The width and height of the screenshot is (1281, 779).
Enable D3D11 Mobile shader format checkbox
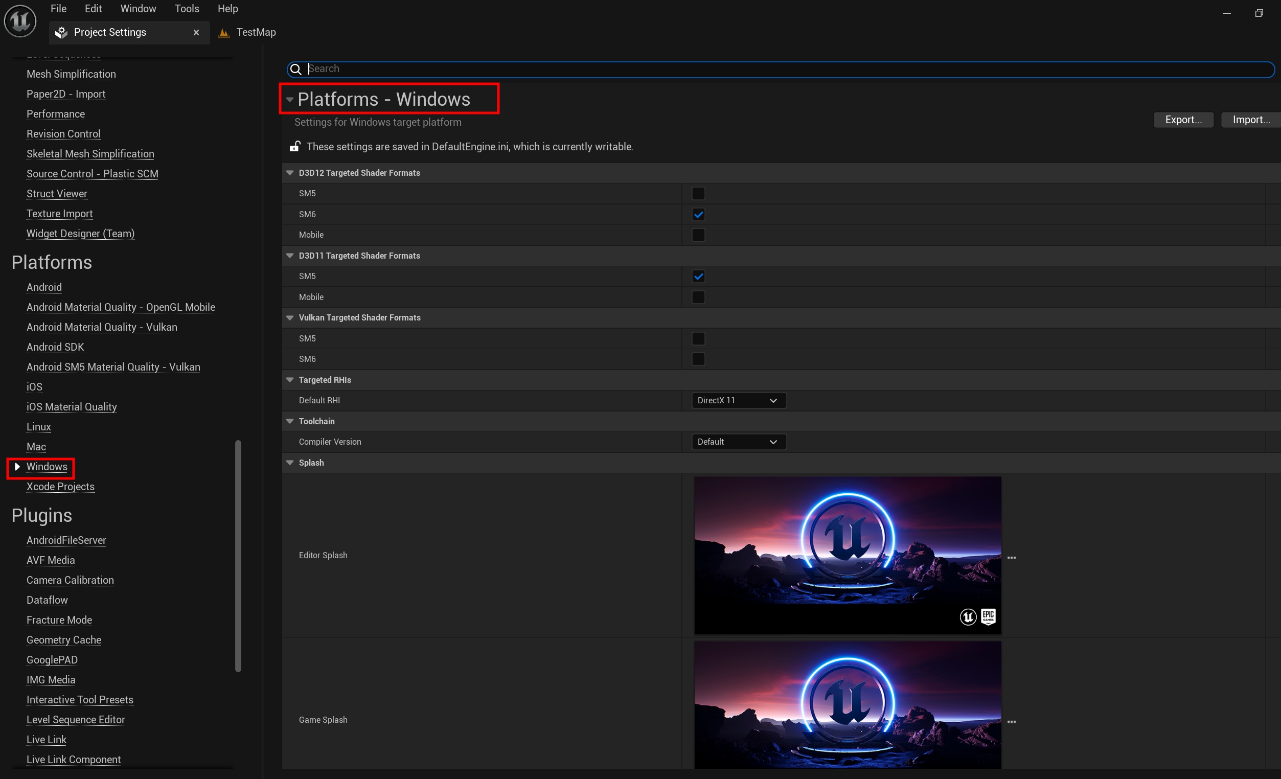pos(698,297)
